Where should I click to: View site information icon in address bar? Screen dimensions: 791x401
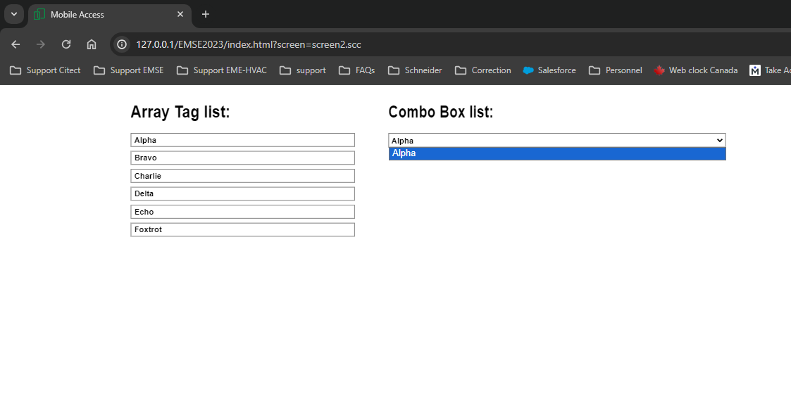pos(122,44)
